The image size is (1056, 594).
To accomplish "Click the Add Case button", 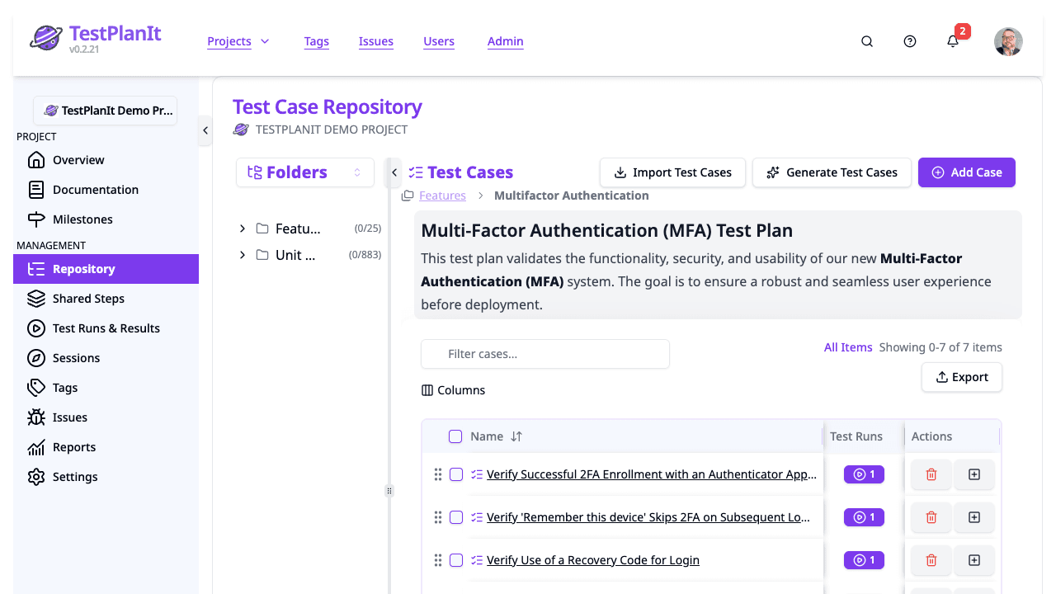I will 966,172.
